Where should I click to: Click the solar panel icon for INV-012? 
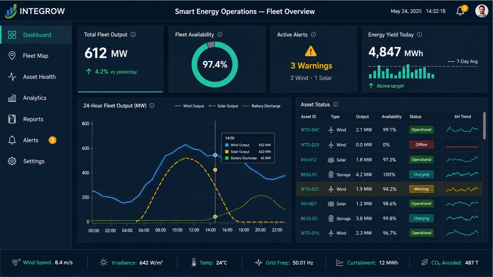coord(331,160)
